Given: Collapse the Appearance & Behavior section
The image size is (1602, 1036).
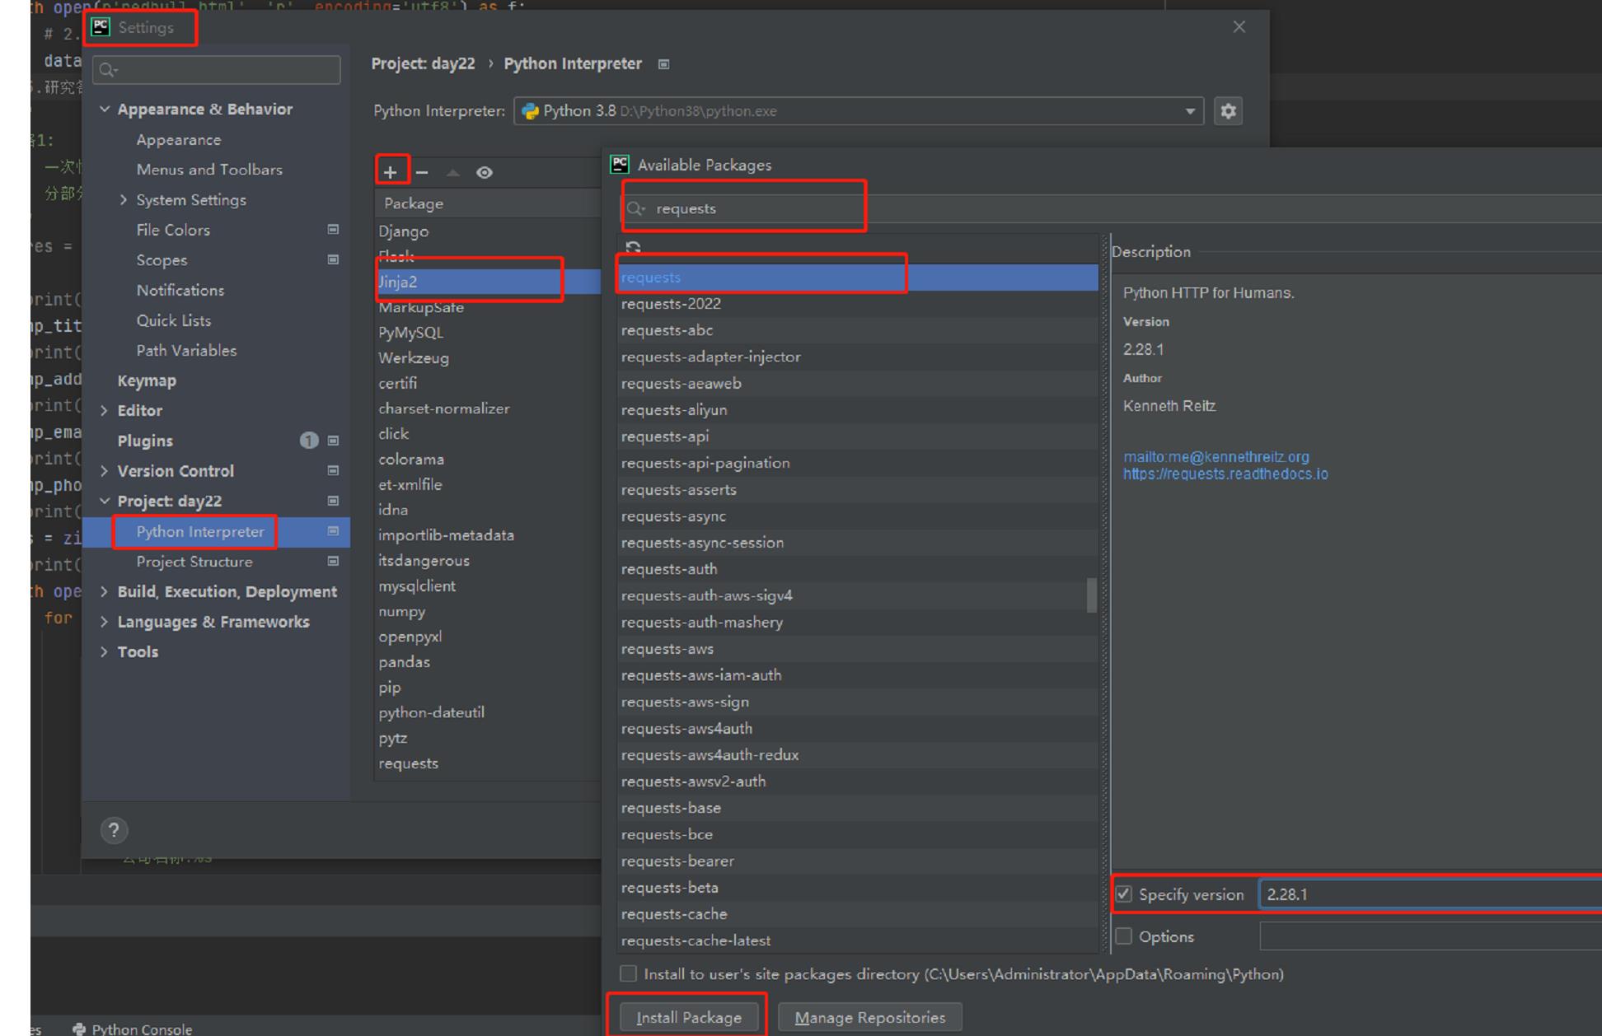Looking at the screenshot, I should [x=105, y=109].
